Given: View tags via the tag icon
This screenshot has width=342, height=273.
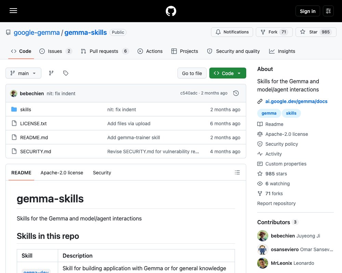Looking at the screenshot, I should [66, 73].
